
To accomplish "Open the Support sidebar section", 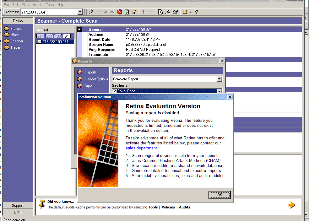I will click(18, 206).
